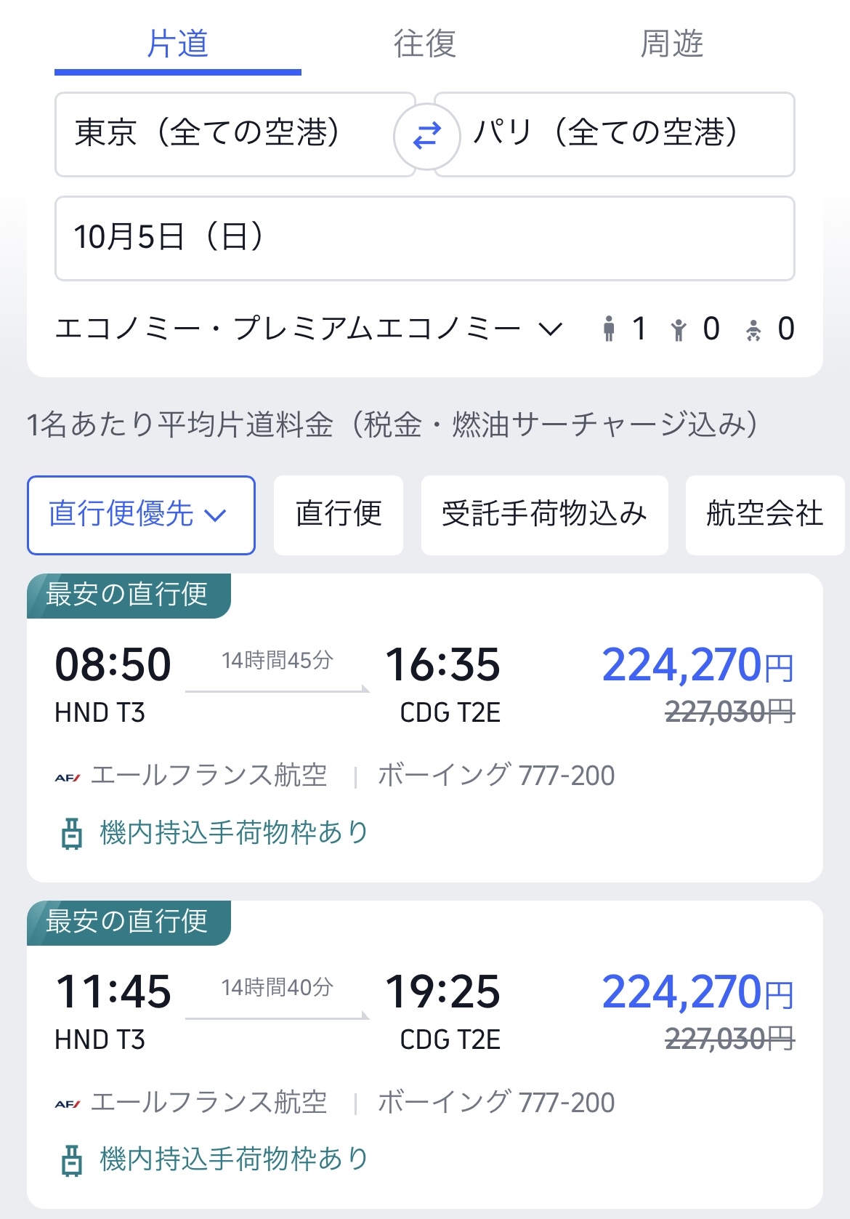Toggle the 受託手荷物込み baggage filter

click(x=544, y=515)
